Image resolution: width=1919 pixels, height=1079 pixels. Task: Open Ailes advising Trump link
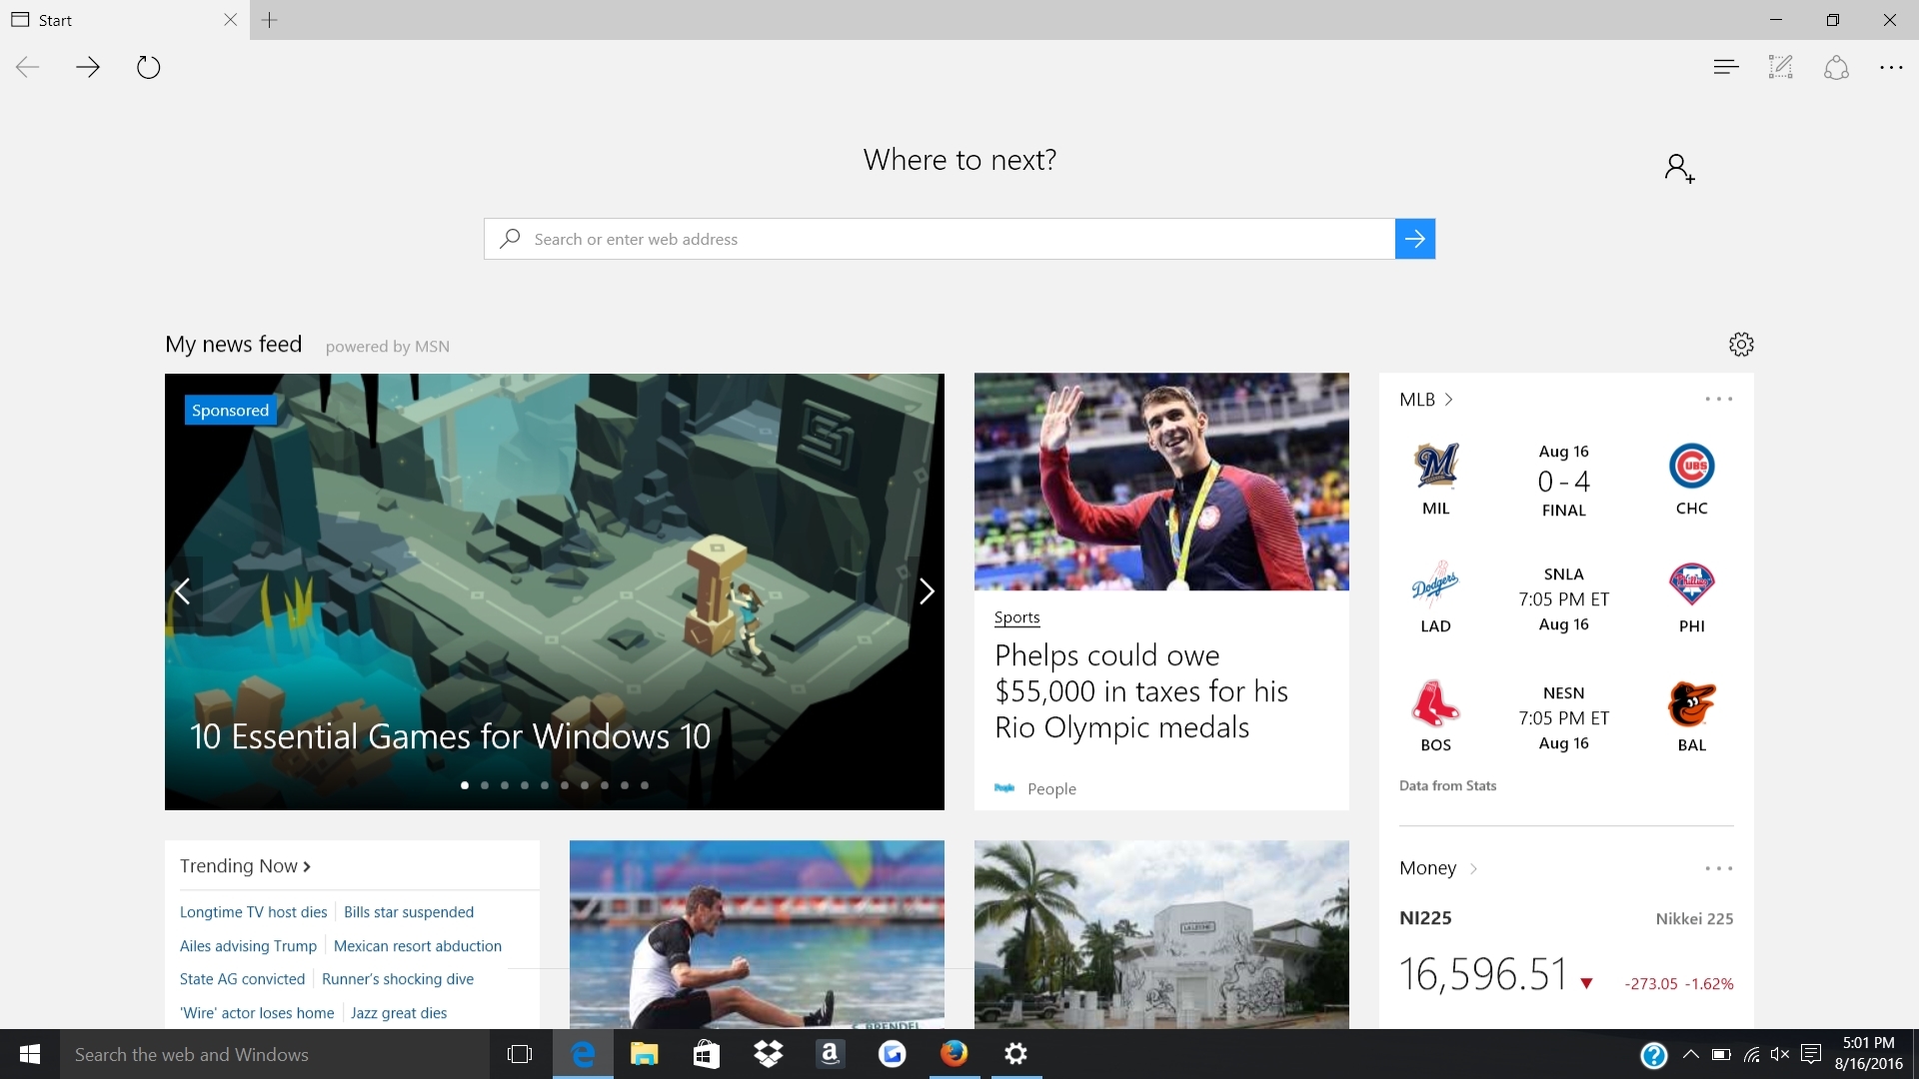tap(248, 946)
